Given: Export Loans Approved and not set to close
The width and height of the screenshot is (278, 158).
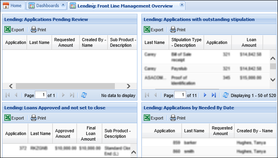Looking at the screenshot, I should (14, 118).
